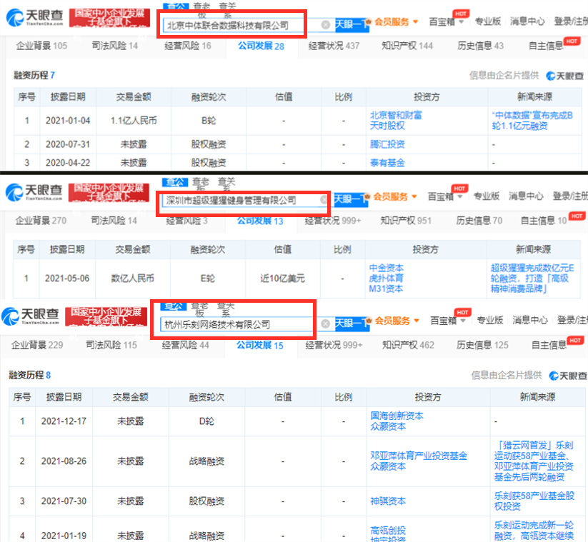This screenshot has width=588, height=542.
Task: Open news link 乐刻获58产业基金股权投资
Action: pos(534,501)
